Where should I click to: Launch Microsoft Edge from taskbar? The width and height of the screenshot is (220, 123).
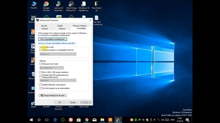pos(55,120)
